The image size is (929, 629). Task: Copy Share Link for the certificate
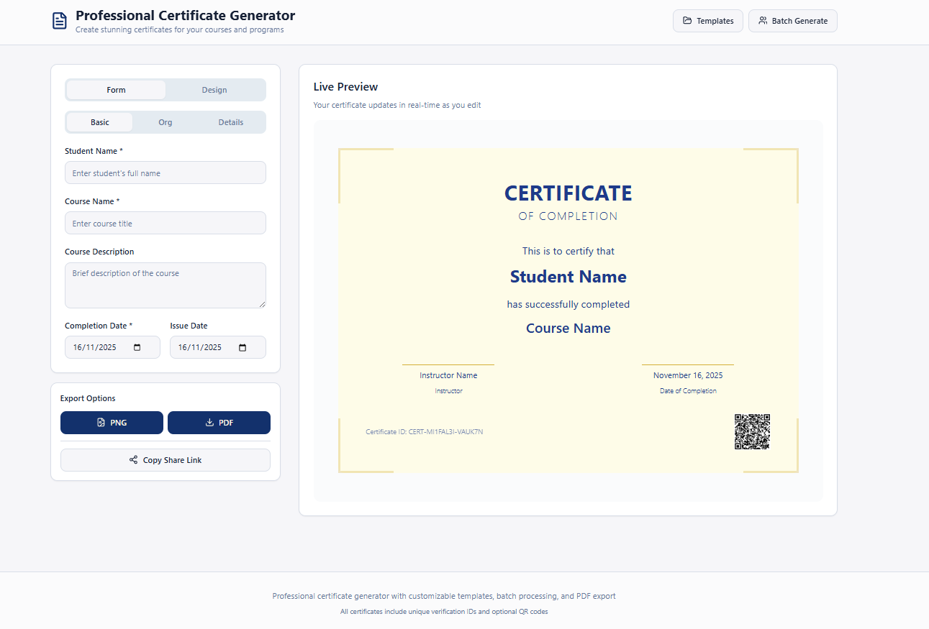point(165,460)
